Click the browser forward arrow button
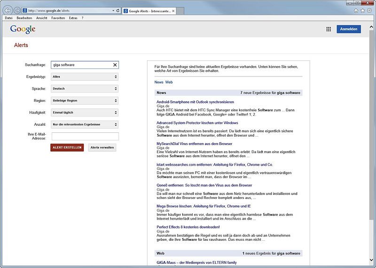Image resolution: width=376 pixels, height=268 pixels. tap(17, 10)
